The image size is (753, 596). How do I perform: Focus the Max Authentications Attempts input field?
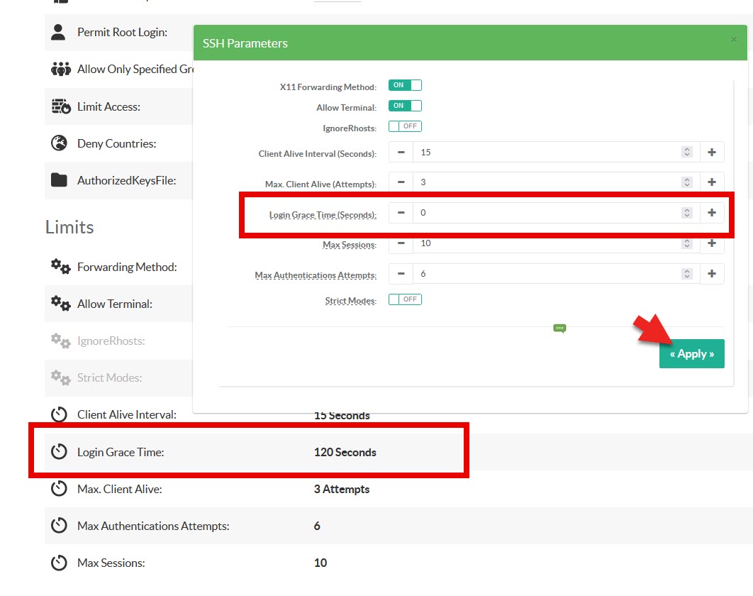pyautogui.click(x=546, y=274)
